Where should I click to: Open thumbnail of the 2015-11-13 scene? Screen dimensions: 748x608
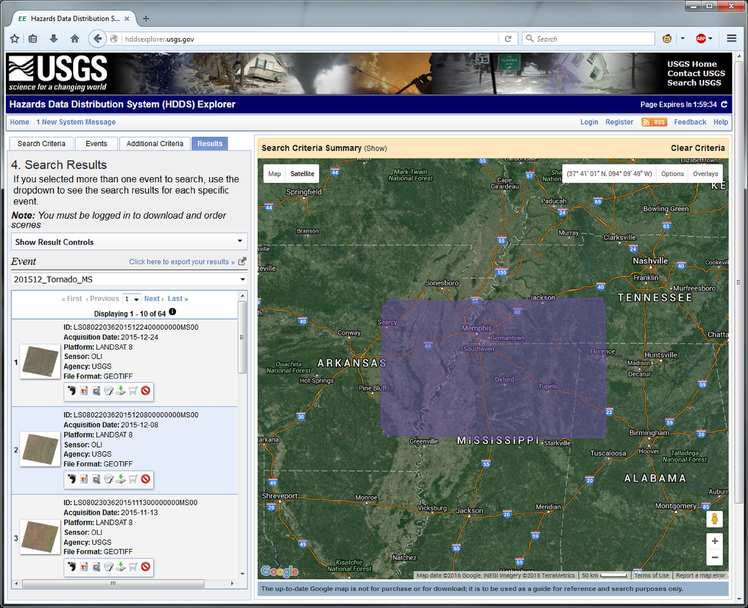40,537
